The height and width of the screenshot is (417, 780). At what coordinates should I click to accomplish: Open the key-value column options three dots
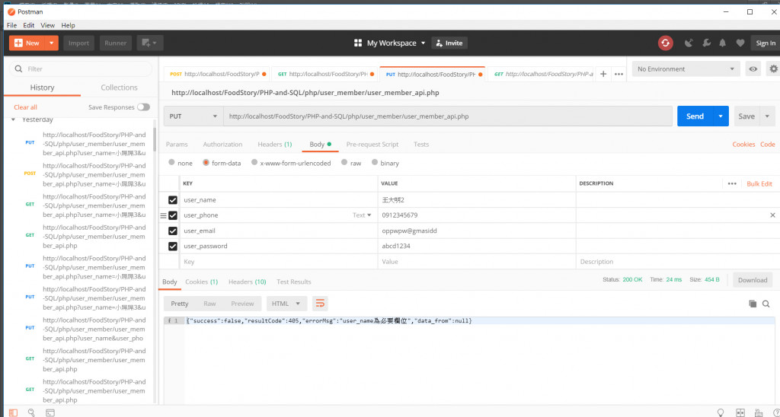tap(732, 183)
